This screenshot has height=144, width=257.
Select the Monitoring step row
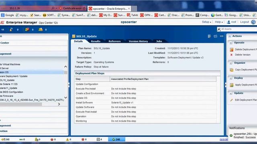coord(145,121)
